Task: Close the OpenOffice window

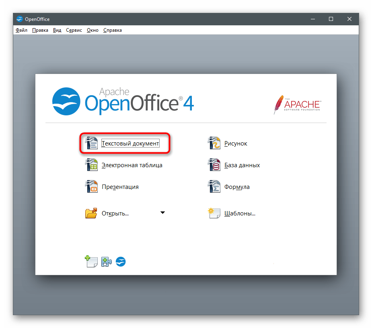Action: (349, 19)
